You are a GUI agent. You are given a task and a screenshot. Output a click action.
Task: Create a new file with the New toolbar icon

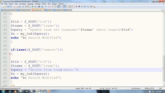(3, 6)
